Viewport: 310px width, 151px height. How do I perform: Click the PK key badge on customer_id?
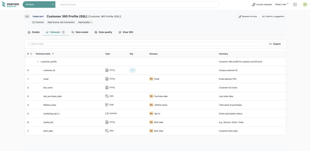tap(132, 70)
